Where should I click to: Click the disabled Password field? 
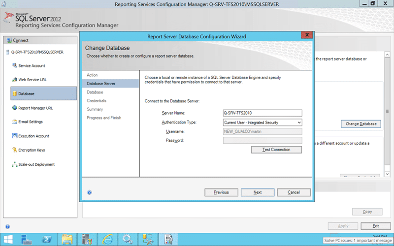263,140
